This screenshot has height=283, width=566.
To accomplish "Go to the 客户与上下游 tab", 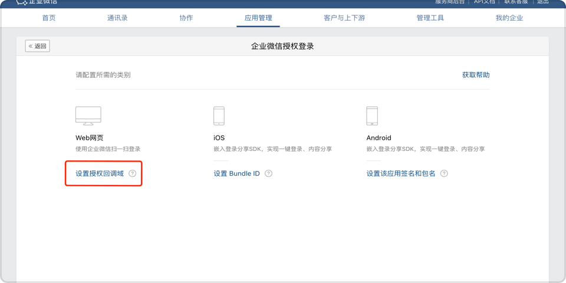I will [344, 18].
